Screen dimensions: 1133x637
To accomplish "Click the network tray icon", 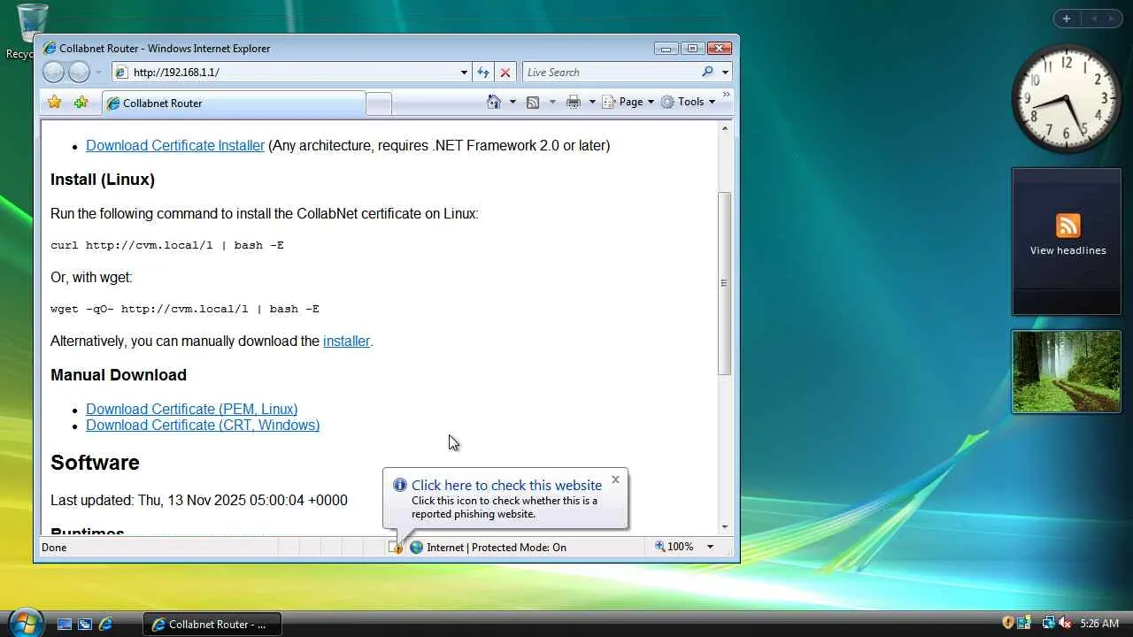I will (1048, 624).
